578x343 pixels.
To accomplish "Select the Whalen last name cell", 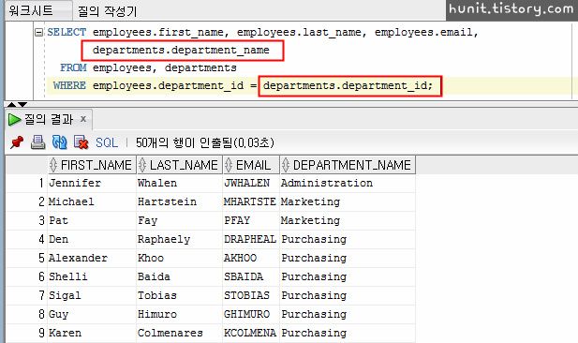I will (180, 183).
